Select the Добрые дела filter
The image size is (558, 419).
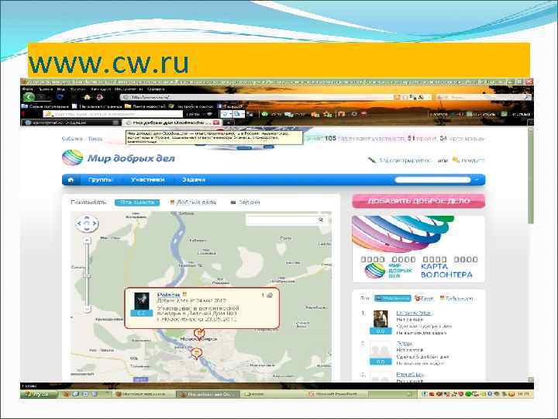193,203
